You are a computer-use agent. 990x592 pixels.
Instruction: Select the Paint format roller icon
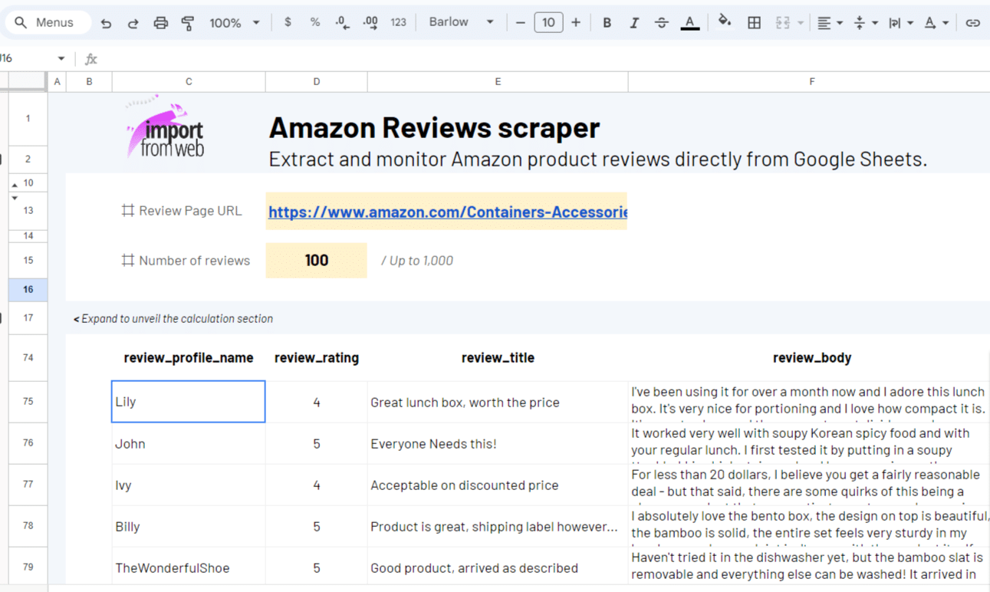(188, 23)
